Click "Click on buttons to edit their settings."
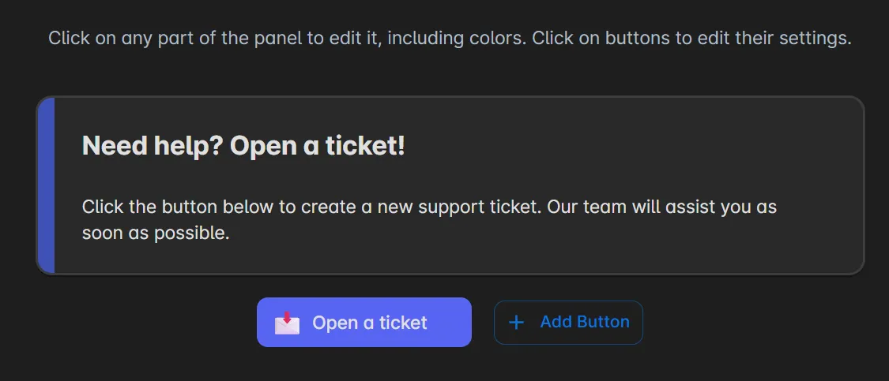 point(691,39)
